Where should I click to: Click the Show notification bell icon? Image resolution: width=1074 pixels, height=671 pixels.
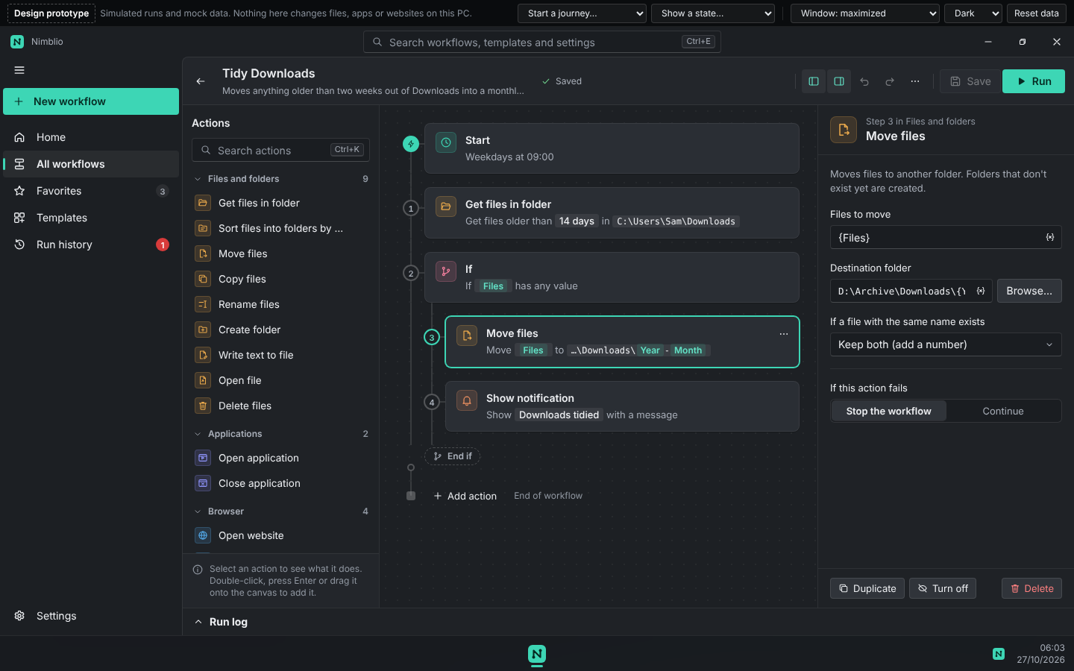coord(467,400)
